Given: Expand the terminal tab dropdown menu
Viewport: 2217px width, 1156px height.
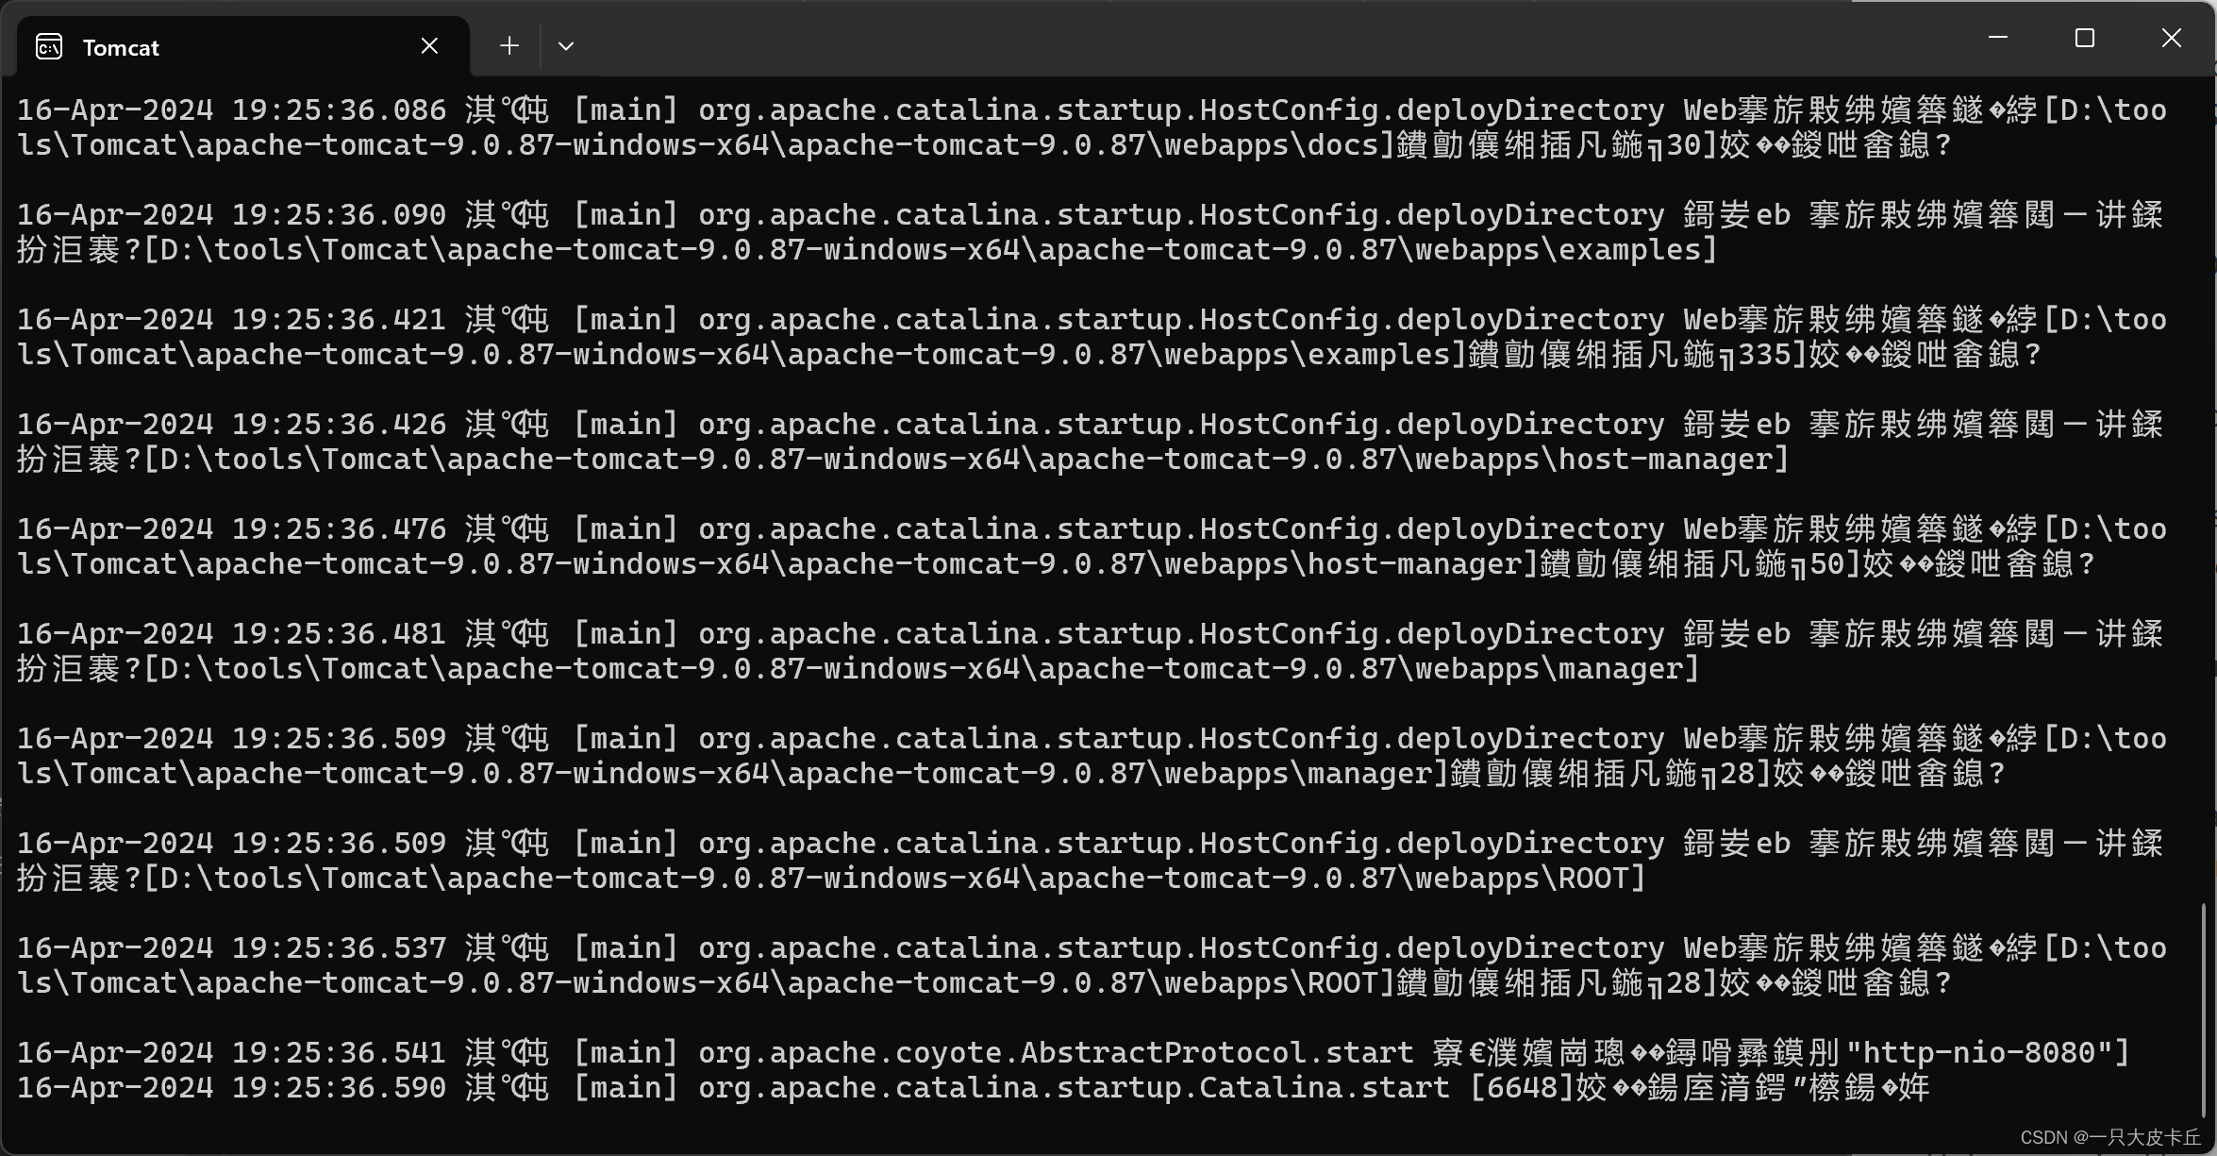Looking at the screenshot, I should click(569, 45).
